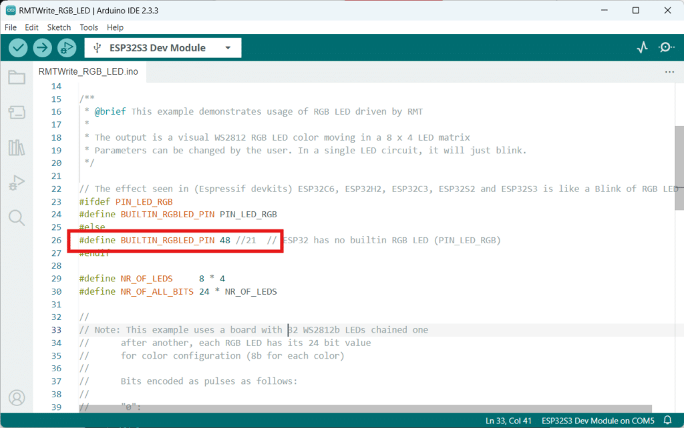Click 'Parameters can be changed by the user' comment
The image size is (684, 428).
point(305,151)
